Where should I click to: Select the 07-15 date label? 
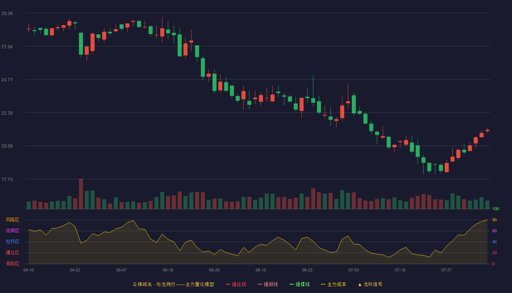[x=400, y=270]
